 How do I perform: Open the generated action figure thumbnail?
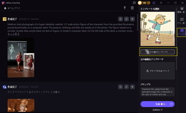coord(21,58)
